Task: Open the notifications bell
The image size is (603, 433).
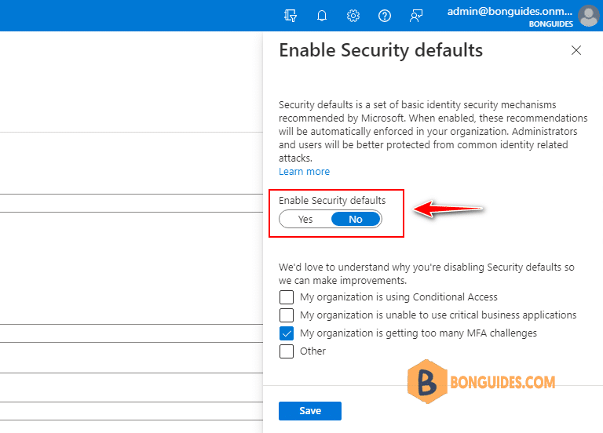Action: pos(322,16)
